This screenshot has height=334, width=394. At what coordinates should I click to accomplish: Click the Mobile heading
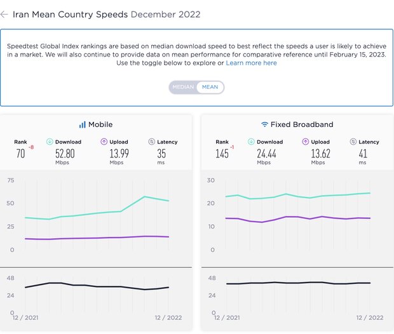pyautogui.click(x=100, y=124)
